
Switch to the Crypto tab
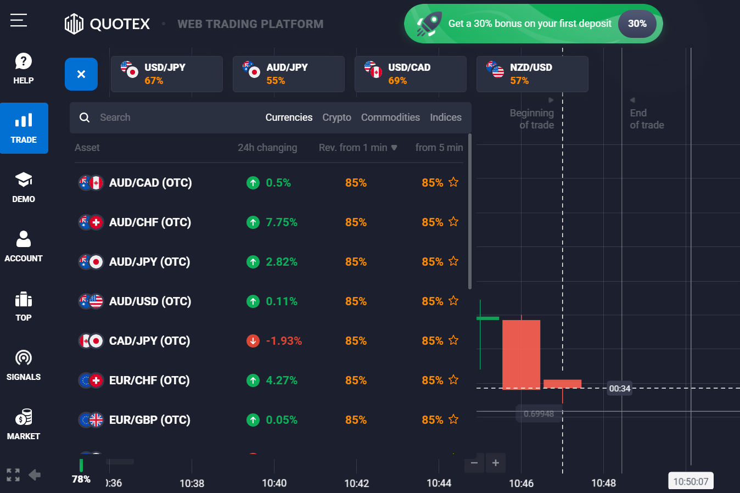pyautogui.click(x=337, y=117)
